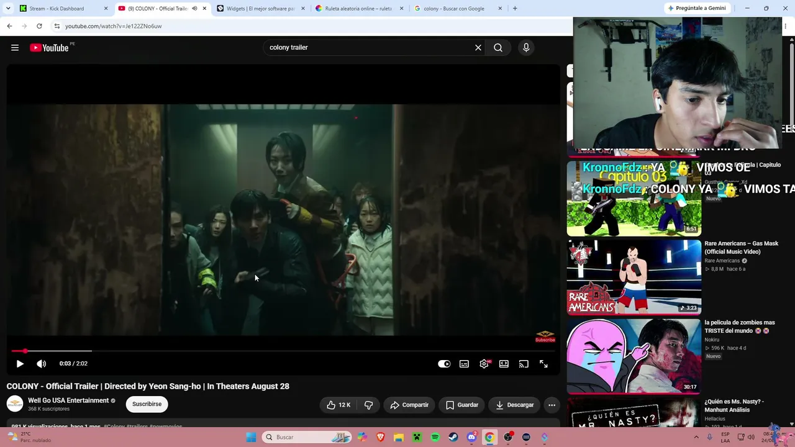Image resolution: width=795 pixels, height=447 pixels.
Task: Open Well Go USA Entertainment channel name
Action: pos(68,400)
